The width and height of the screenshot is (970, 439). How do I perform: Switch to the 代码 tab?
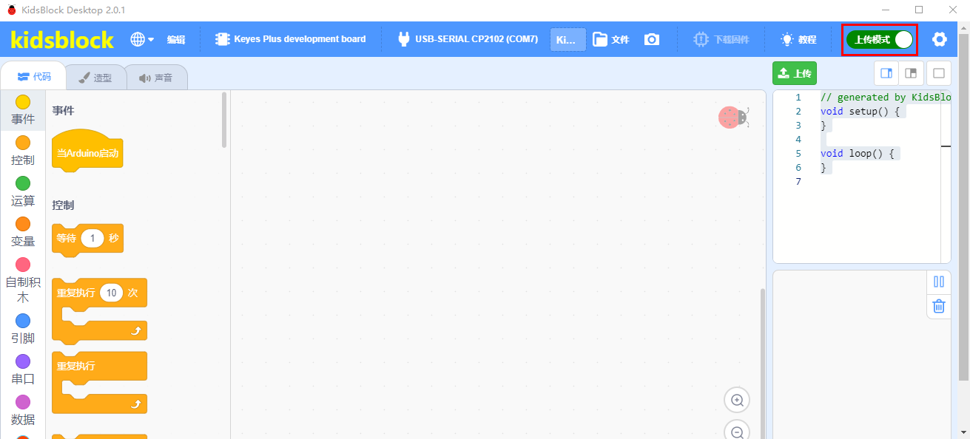pyautogui.click(x=34, y=76)
